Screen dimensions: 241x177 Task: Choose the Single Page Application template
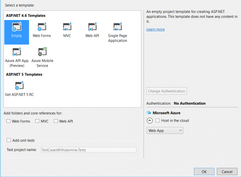[118, 32]
